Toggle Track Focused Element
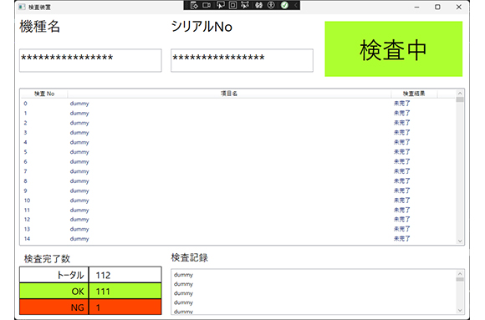485x320 pixels. click(x=245, y=5)
